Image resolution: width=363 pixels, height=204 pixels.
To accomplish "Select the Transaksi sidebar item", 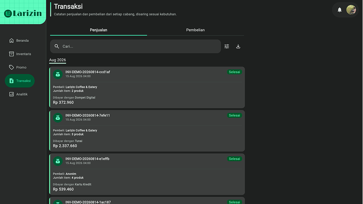I will click(x=20, y=81).
